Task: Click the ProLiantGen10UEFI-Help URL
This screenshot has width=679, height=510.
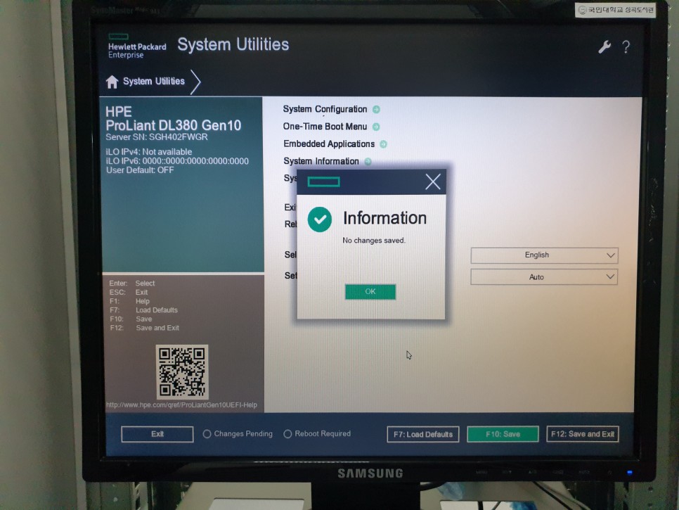Action: pyautogui.click(x=181, y=405)
